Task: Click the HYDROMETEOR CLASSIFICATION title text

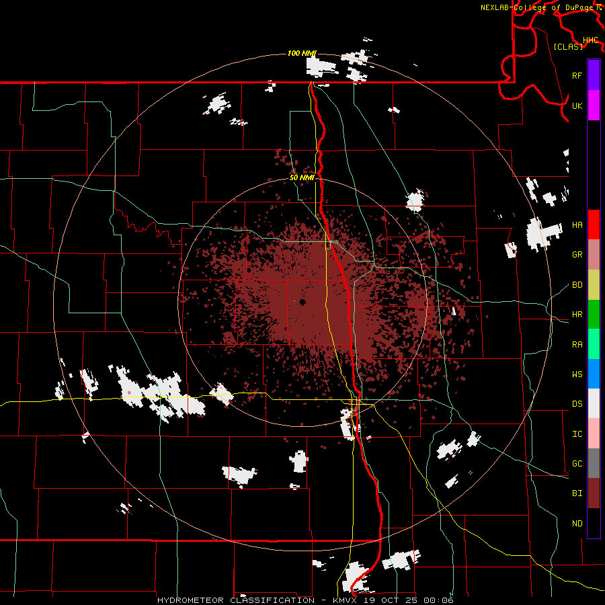Action: tap(236, 600)
